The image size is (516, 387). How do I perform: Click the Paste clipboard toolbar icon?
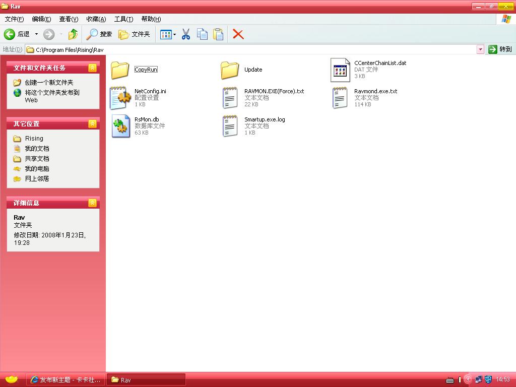pyautogui.click(x=218, y=34)
